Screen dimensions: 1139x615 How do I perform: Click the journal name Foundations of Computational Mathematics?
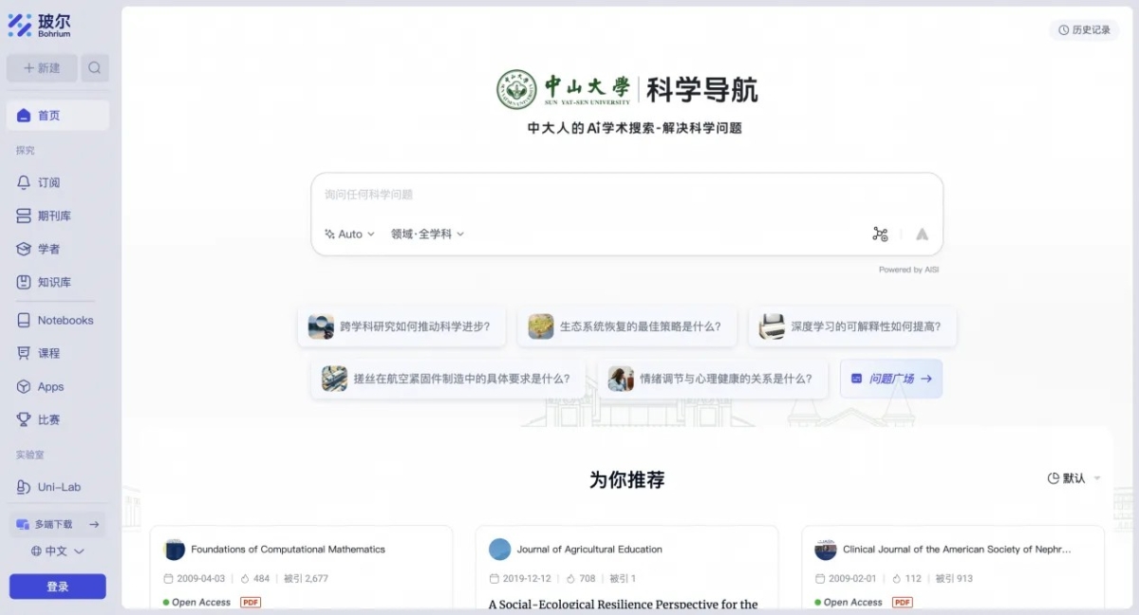pyautogui.click(x=289, y=550)
